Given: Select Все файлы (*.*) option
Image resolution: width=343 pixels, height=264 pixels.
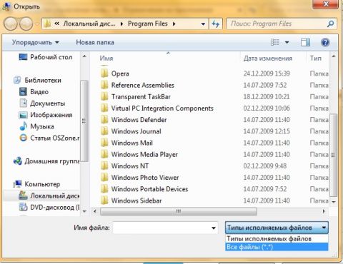Looking at the screenshot, I should [277, 247].
